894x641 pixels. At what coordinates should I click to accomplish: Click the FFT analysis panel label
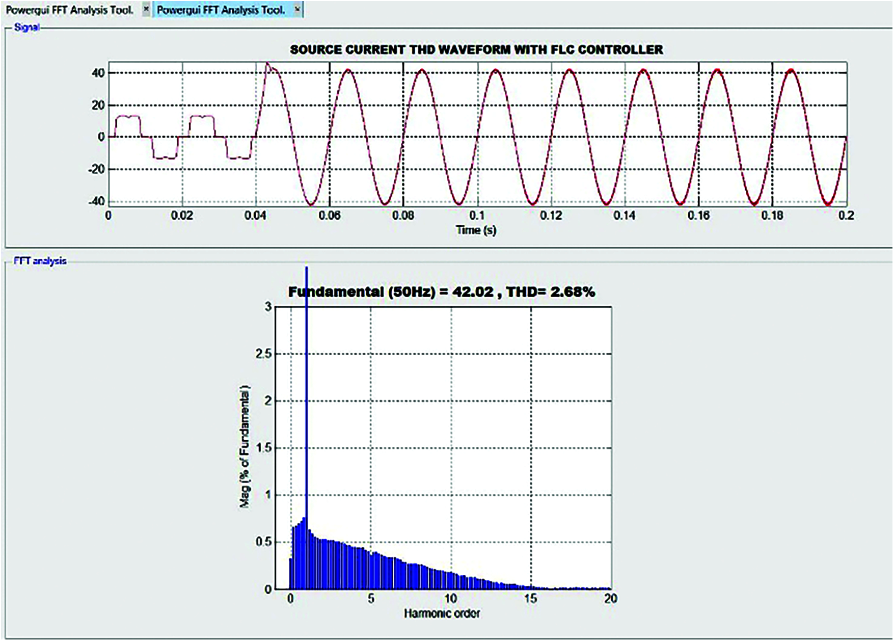coord(40,261)
